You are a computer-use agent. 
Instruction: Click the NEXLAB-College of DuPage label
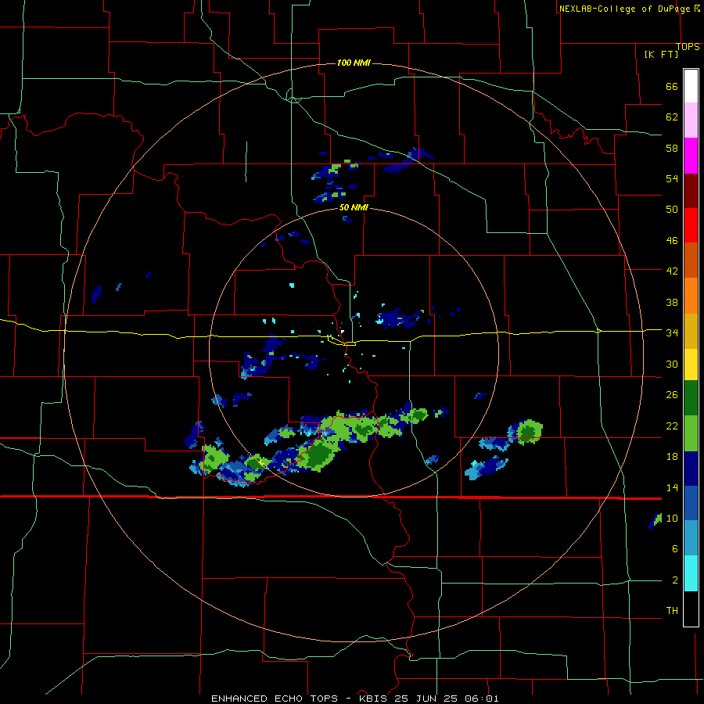coord(624,9)
